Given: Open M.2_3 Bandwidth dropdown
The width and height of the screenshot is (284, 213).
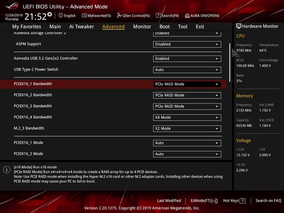Looking at the screenshot, I should [x=187, y=128].
